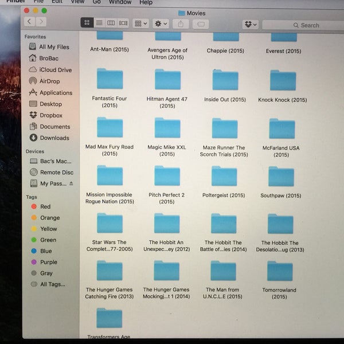Open BroBac home folder in sidebar
Image resolution: width=344 pixels, height=344 pixels.
(44, 58)
